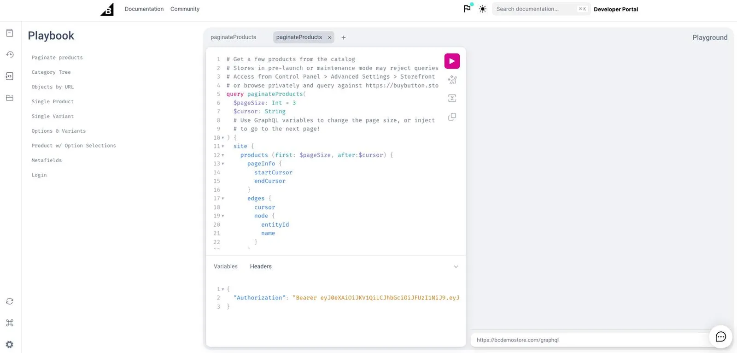
Task: Open the Login playbook
Action: point(39,175)
